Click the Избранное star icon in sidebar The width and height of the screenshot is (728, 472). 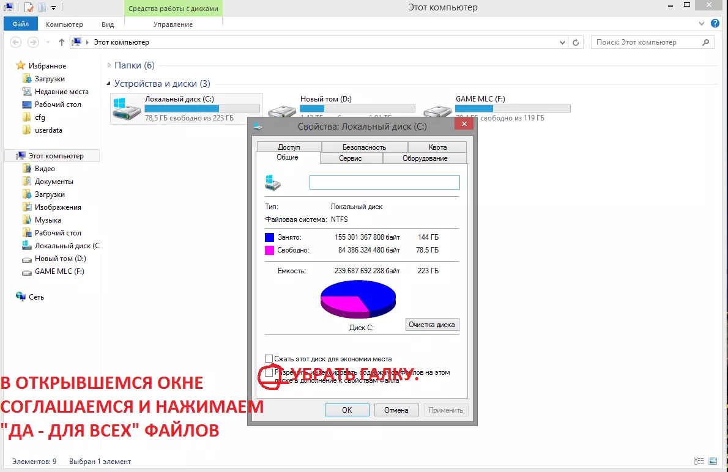[x=20, y=65]
